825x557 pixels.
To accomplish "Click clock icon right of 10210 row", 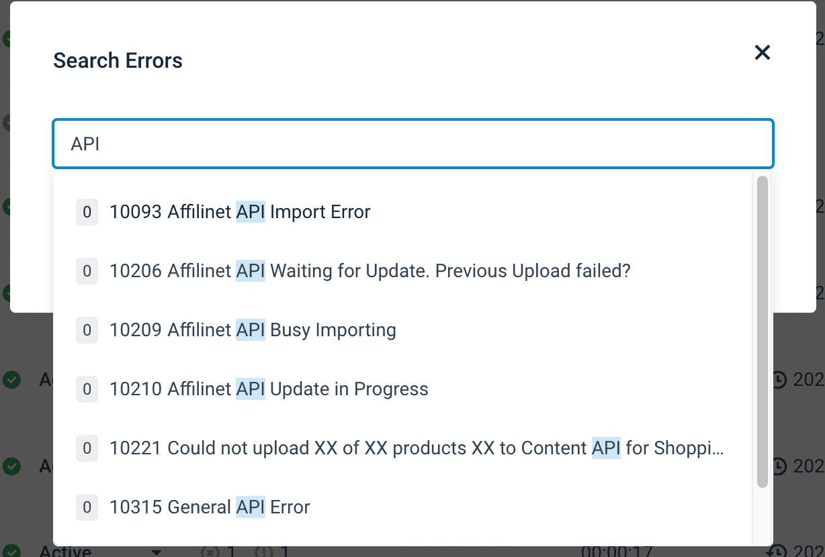I will point(779,380).
